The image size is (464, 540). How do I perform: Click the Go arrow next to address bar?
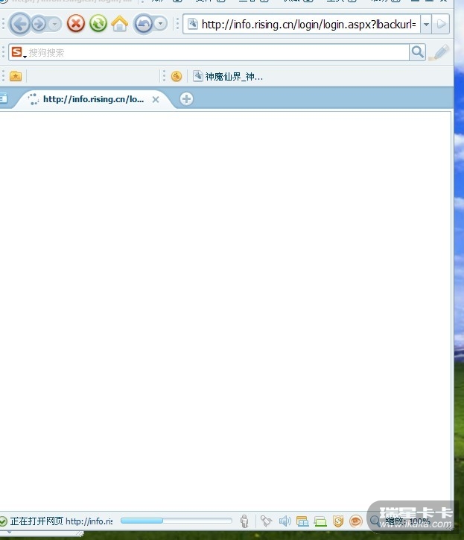pos(441,24)
